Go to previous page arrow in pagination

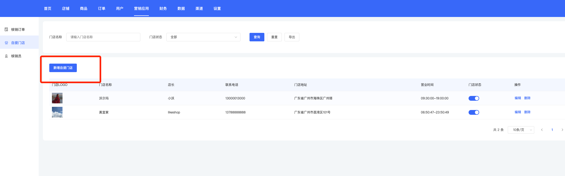[542, 130]
